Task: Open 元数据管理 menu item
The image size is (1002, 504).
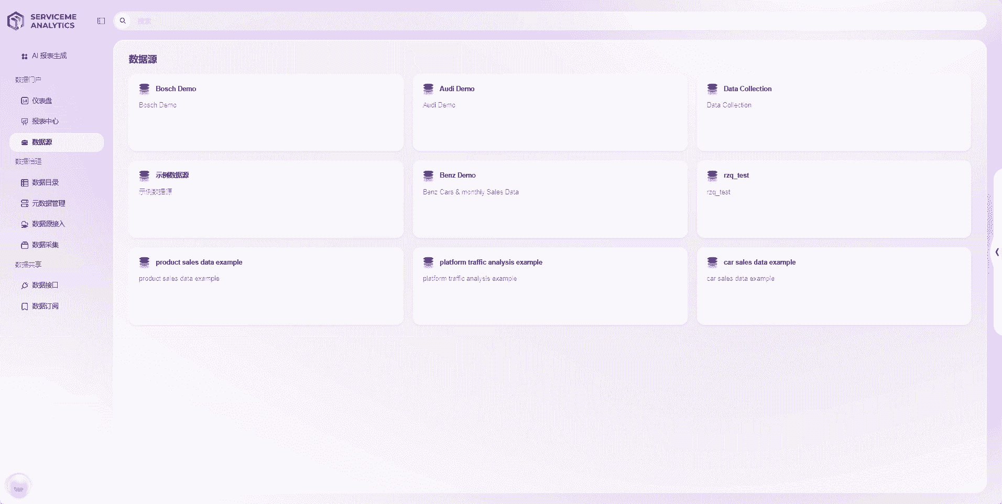Action: point(57,203)
